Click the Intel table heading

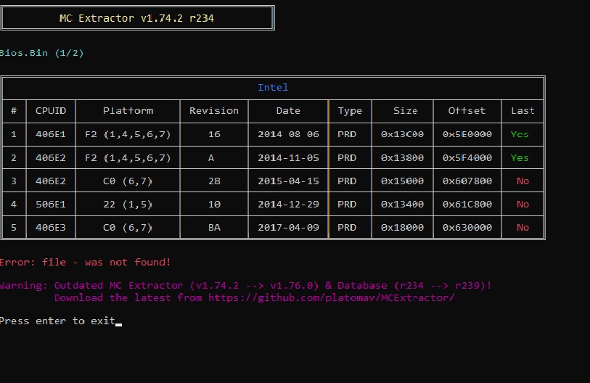tap(273, 87)
